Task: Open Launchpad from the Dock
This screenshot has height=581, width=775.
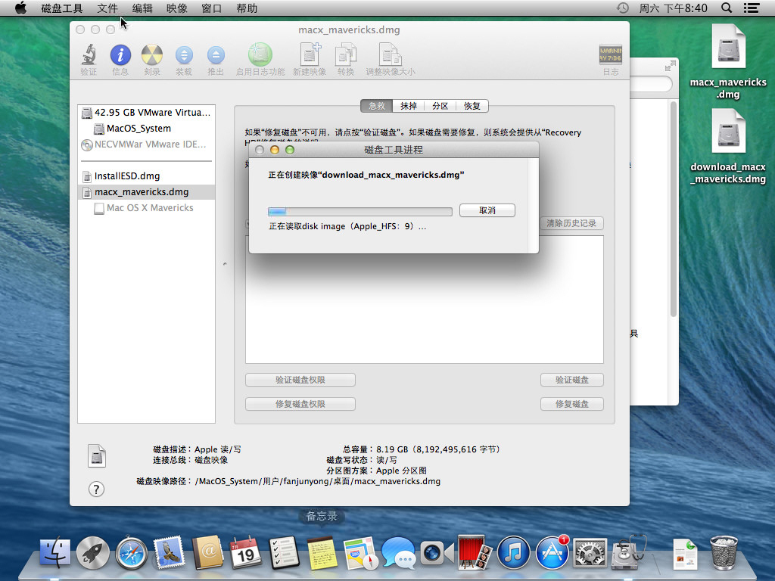Action: point(93,552)
